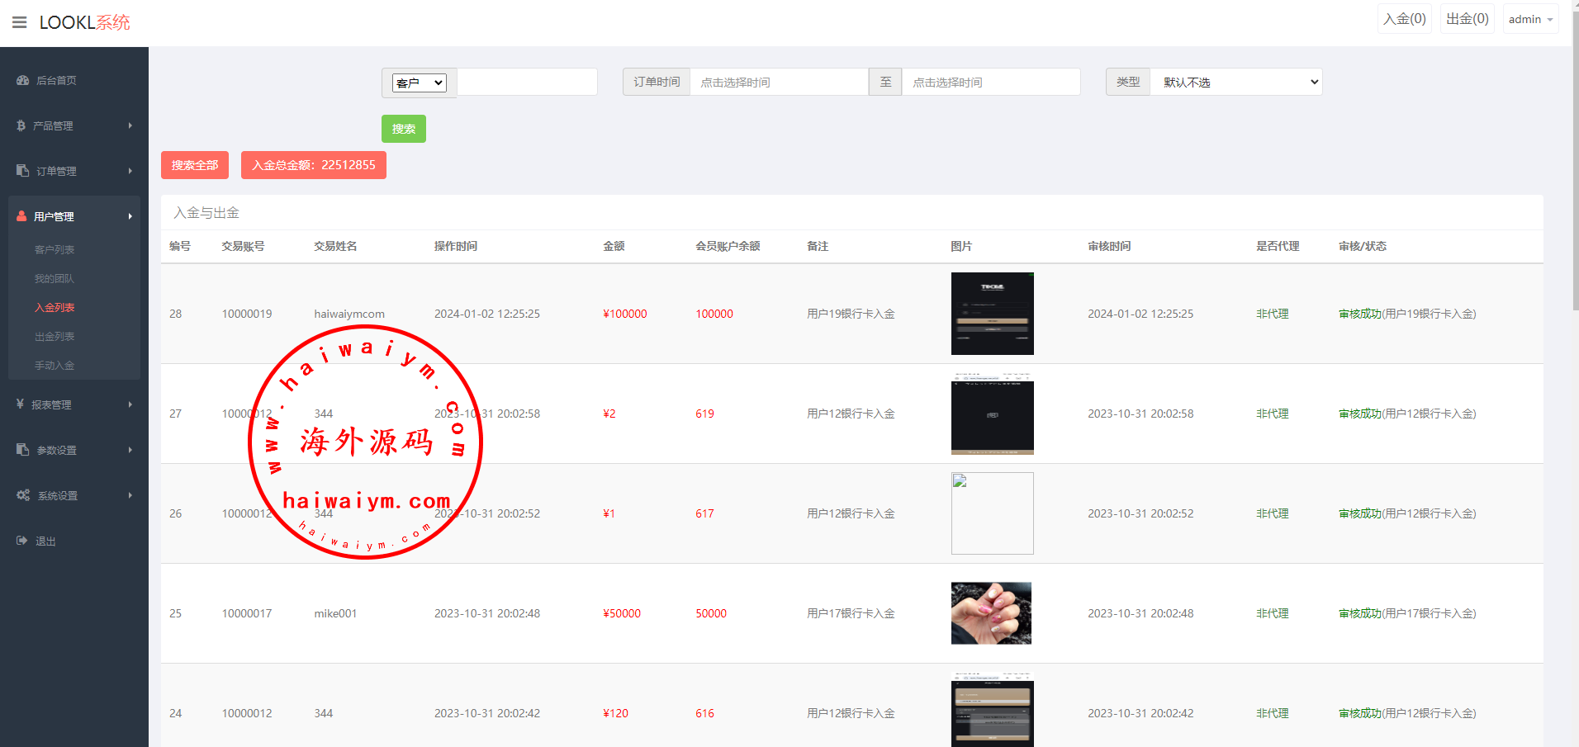Click the dashboard icon for 后台首页
This screenshot has width=1579, height=747.
coord(22,80)
